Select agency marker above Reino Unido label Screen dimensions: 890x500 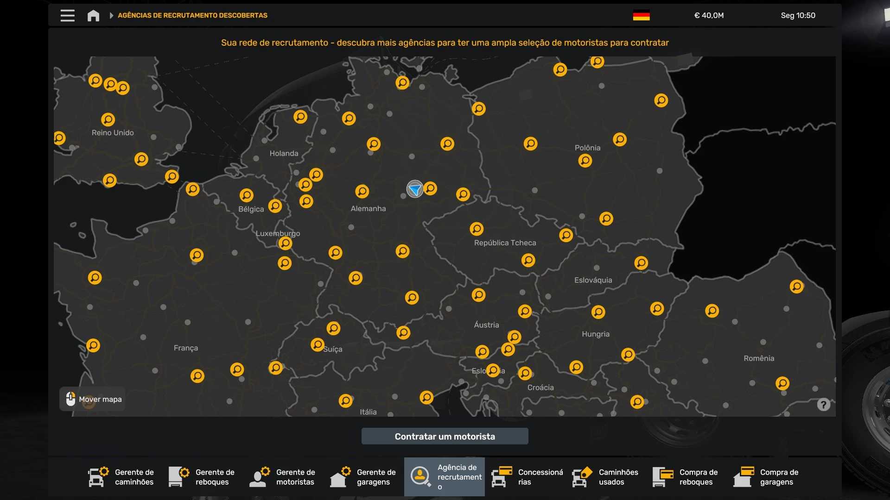pos(108,119)
